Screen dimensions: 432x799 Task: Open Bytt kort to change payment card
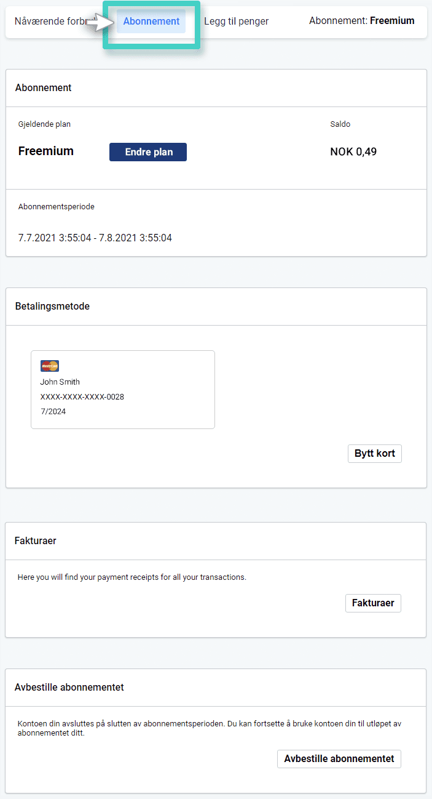click(374, 453)
